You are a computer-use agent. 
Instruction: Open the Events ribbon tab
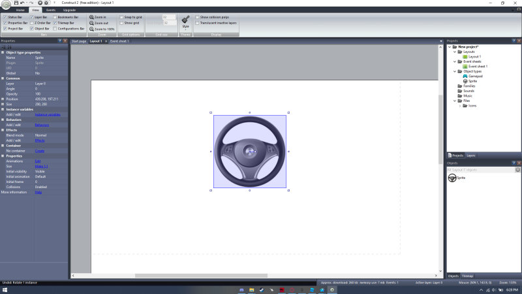tap(51, 10)
